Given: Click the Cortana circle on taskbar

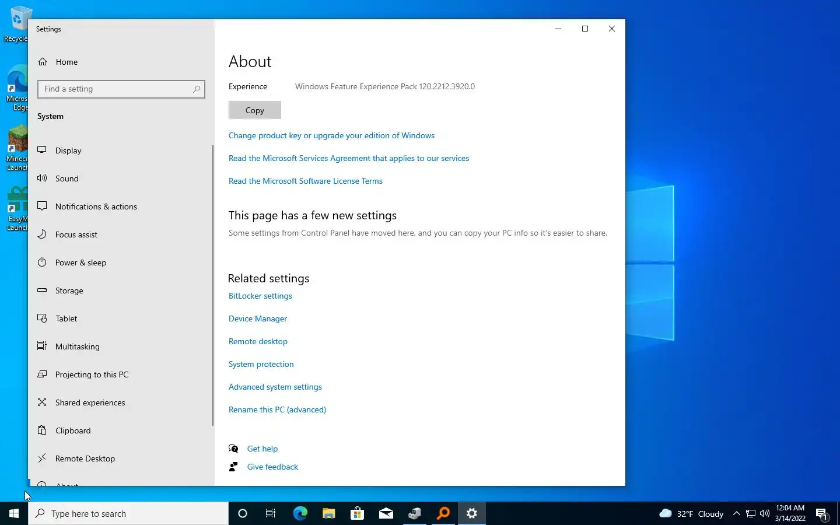Looking at the screenshot, I should [x=243, y=513].
